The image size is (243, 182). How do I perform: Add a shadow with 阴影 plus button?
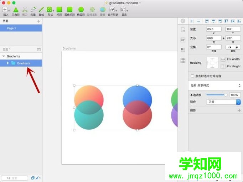(x=239, y=110)
